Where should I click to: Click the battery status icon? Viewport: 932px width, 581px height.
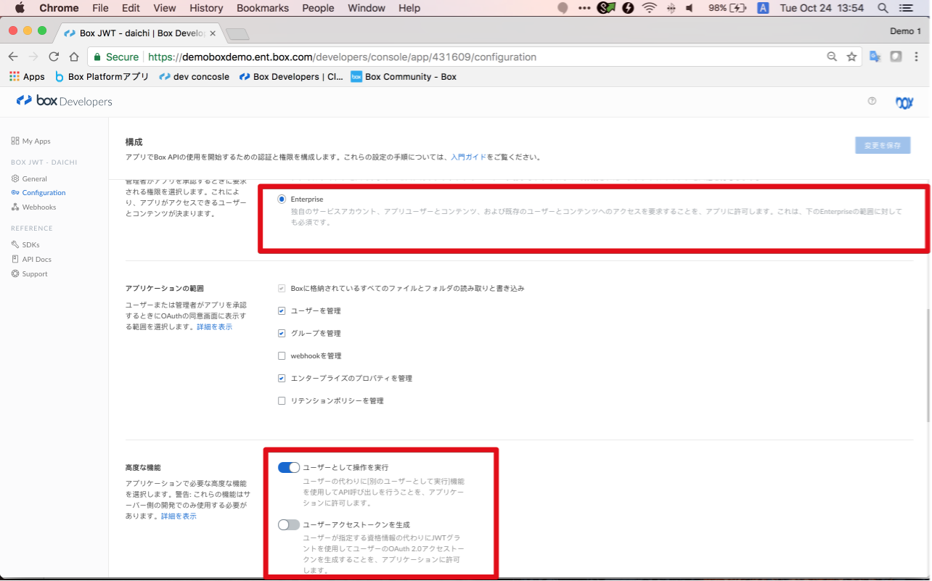738,8
